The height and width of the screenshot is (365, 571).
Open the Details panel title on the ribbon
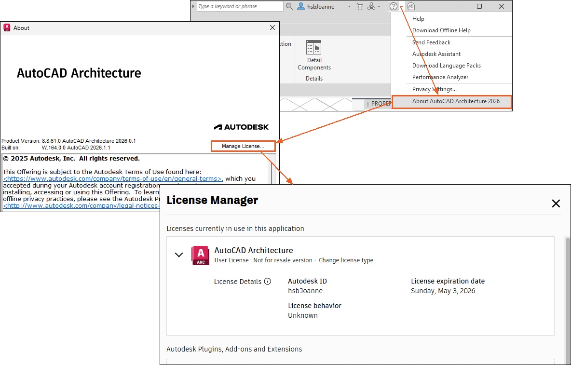[314, 79]
